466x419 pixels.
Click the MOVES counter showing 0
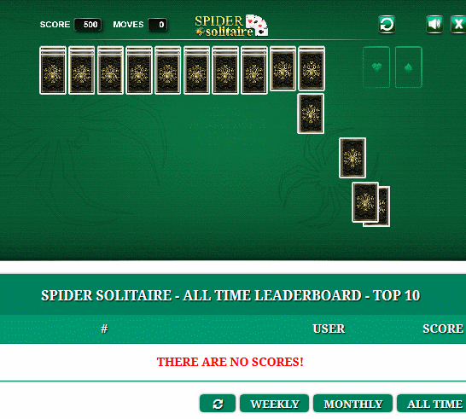coord(158,25)
